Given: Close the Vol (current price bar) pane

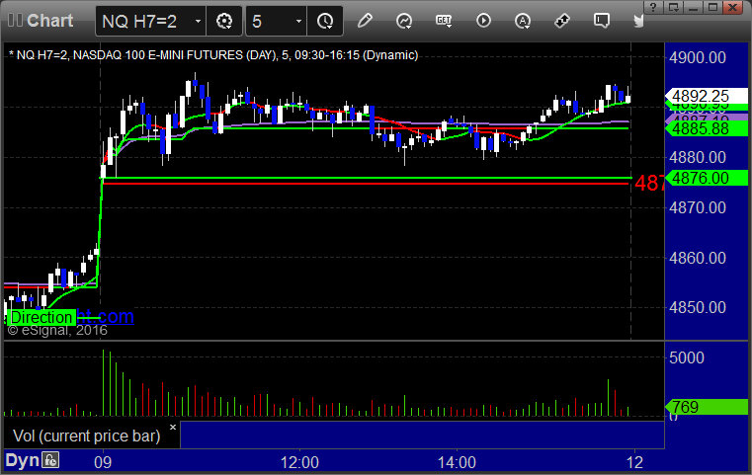Looking at the screenshot, I should pos(173,427).
